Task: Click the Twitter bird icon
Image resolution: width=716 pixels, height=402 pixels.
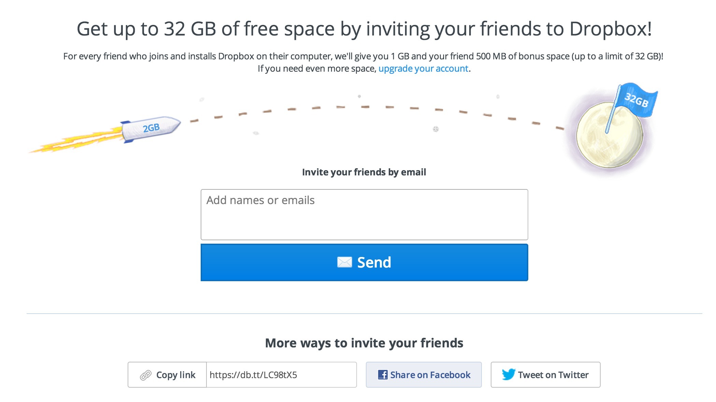Action: tap(508, 374)
